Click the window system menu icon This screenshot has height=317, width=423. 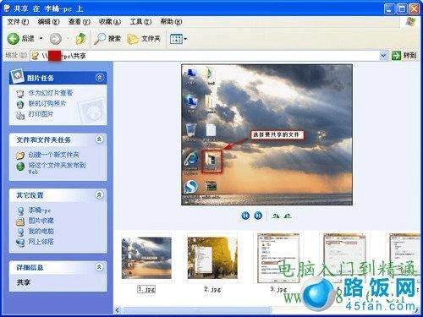[8, 8]
